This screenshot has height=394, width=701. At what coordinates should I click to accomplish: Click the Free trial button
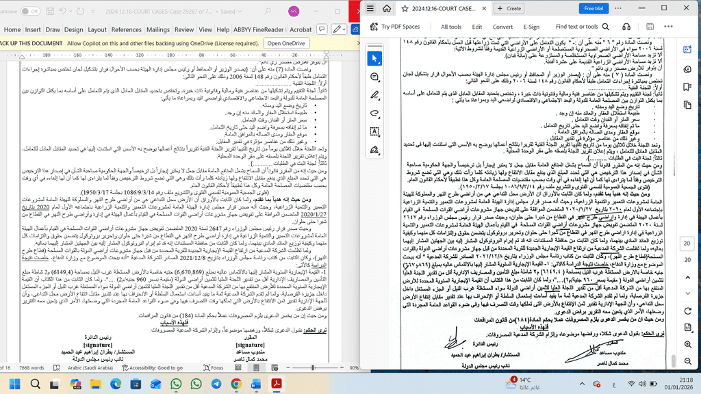click(x=593, y=8)
